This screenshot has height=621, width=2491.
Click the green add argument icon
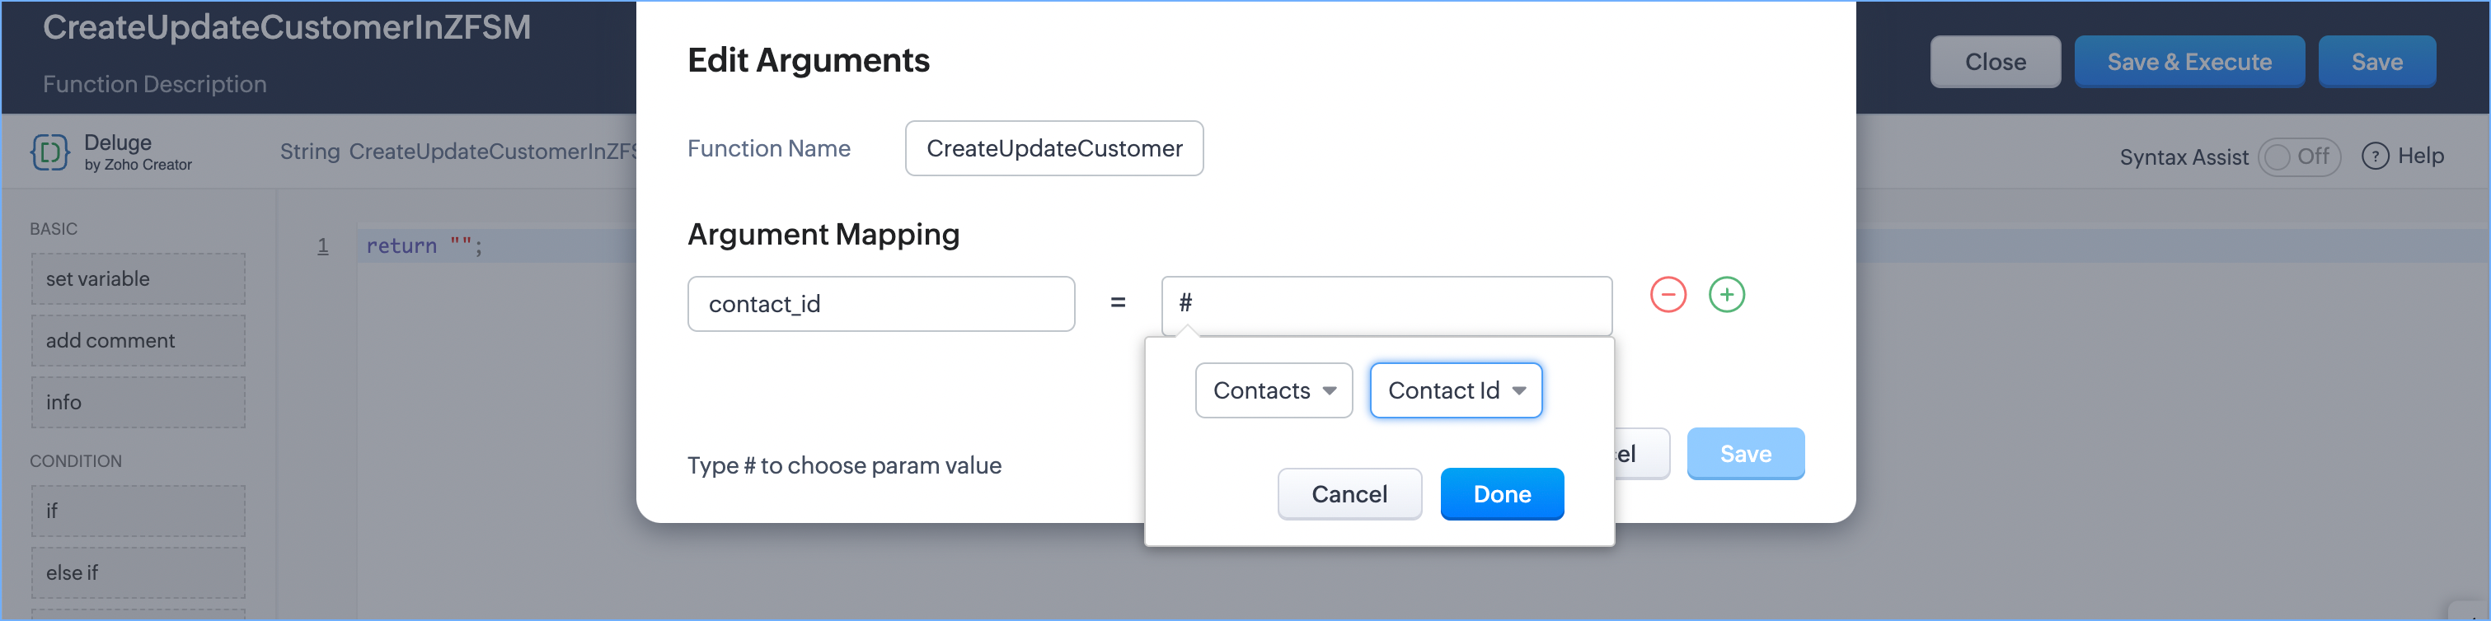tap(1726, 295)
